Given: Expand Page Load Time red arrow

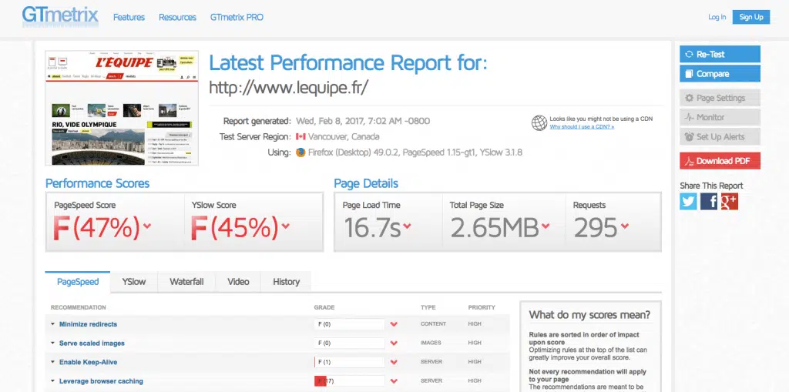Looking at the screenshot, I should tap(407, 226).
